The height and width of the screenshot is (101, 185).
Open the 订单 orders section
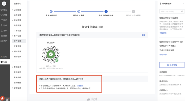(x=4, y=25)
